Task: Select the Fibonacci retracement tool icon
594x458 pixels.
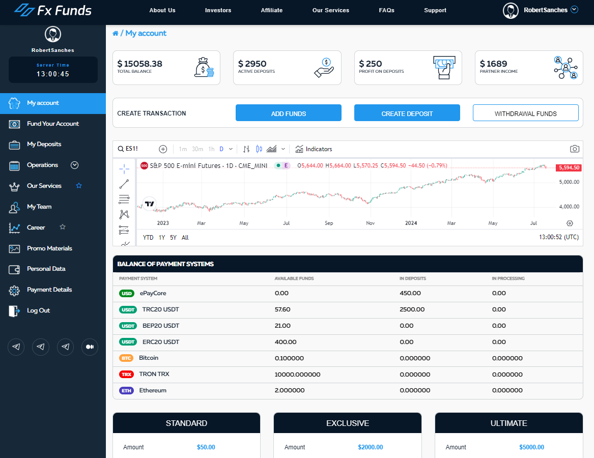Action: (124, 199)
